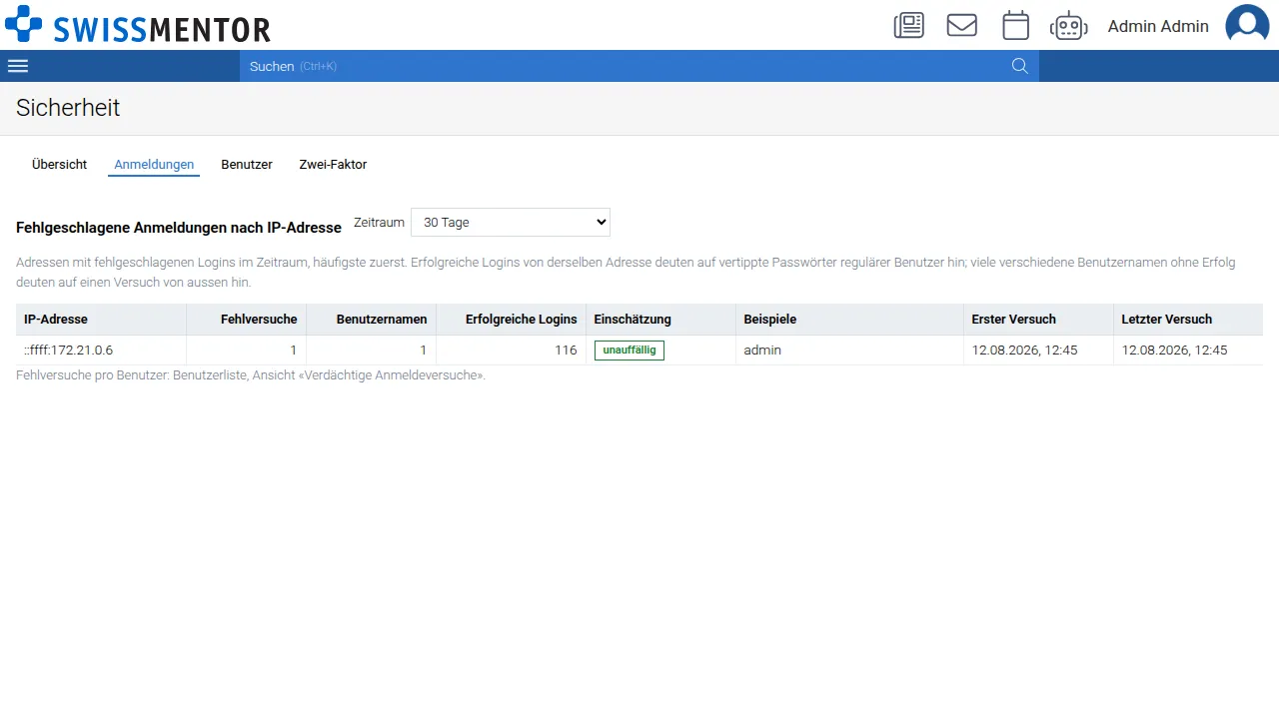Select the Anmeldungen tab
Screen dimensions: 1279x719
154,164
